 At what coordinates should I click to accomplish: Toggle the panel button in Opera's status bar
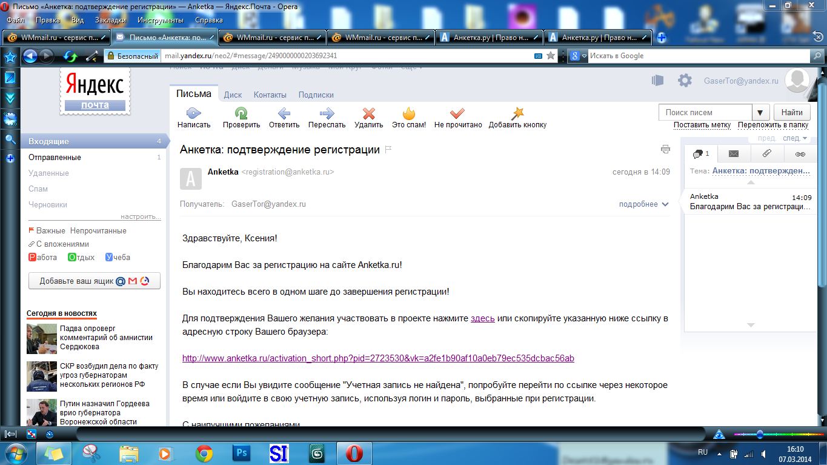[10, 434]
